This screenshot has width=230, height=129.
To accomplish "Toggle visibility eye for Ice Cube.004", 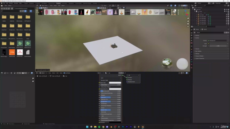I will pyautogui.click(x=226, y=22).
